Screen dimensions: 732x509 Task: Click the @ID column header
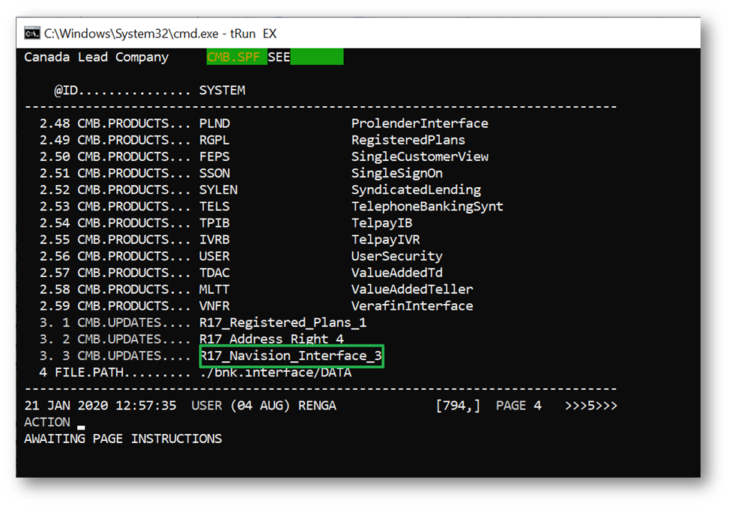(67, 91)
